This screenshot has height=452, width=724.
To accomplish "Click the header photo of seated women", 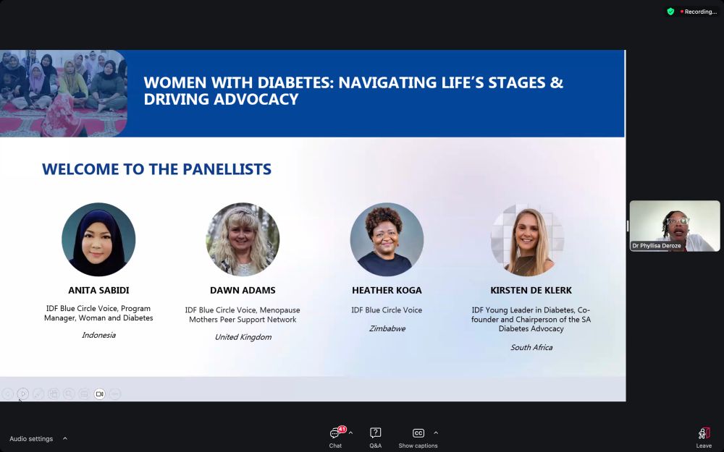I will (64, 93).
